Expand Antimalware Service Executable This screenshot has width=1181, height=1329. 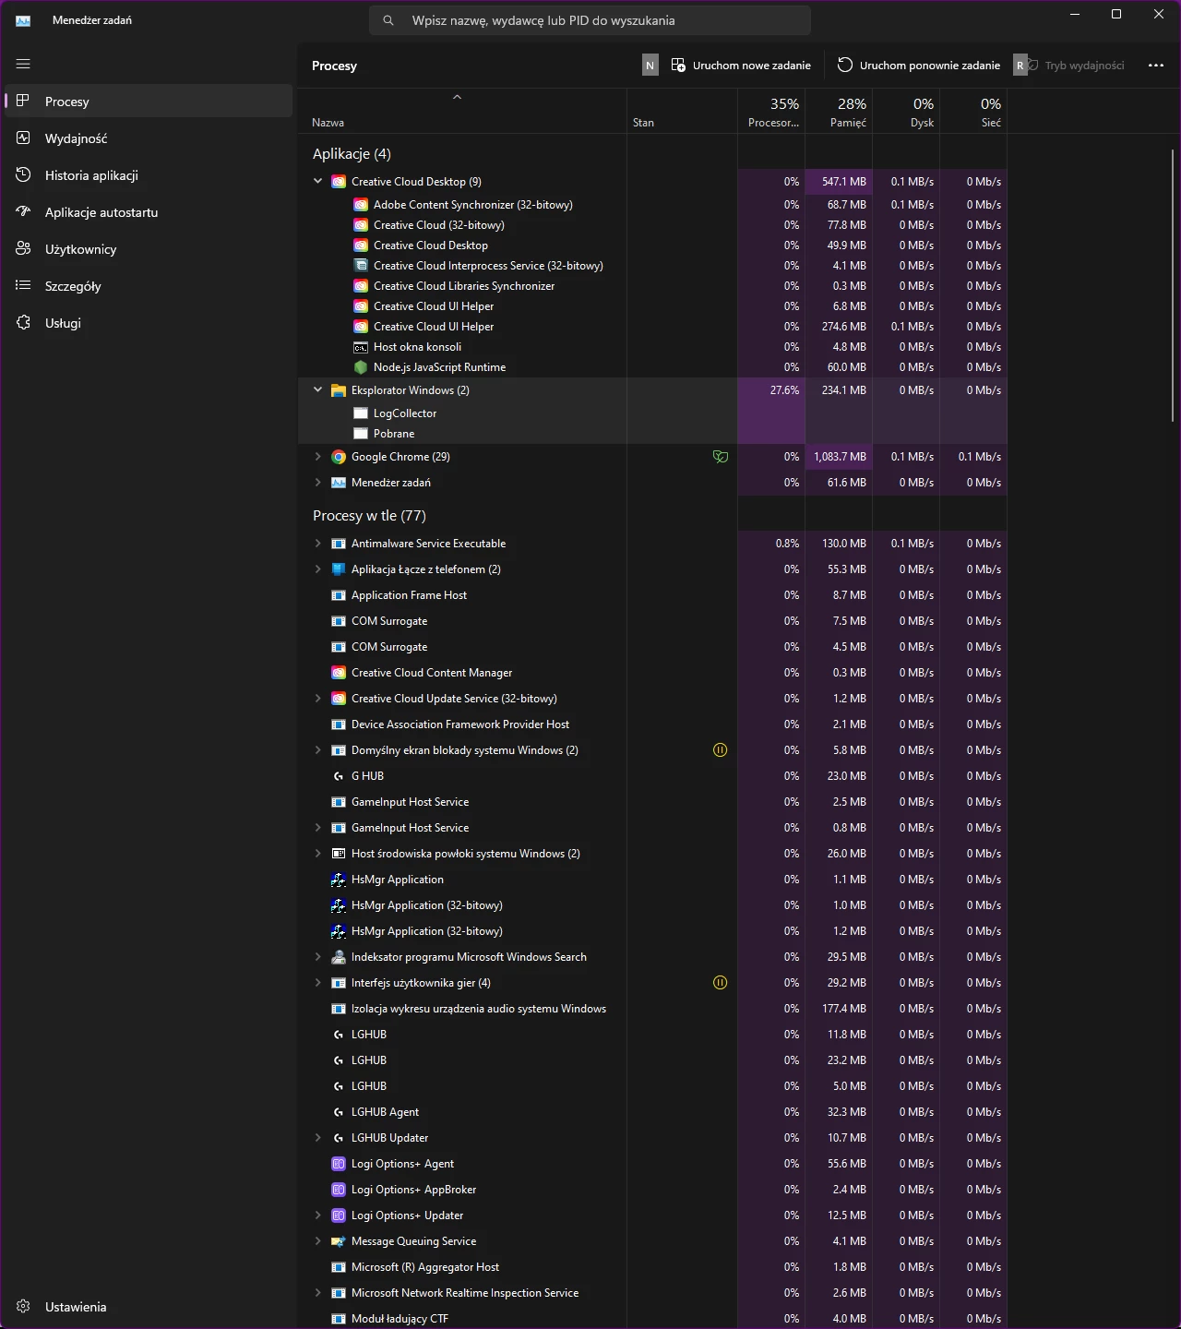[x=318, y=544]
